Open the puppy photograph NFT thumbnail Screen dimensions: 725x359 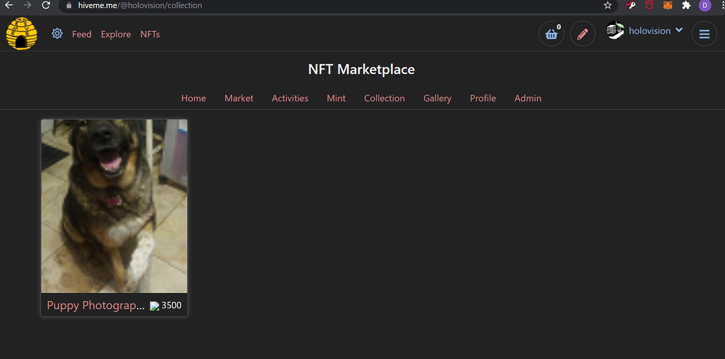point(114,206)
